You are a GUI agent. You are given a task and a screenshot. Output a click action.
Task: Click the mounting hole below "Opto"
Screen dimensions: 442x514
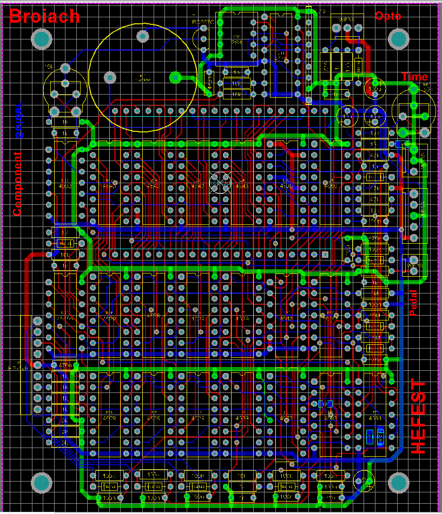pyautogui.click(x=399, y=39)
